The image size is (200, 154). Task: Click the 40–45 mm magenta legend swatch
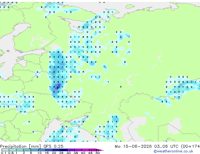[85, 150]
